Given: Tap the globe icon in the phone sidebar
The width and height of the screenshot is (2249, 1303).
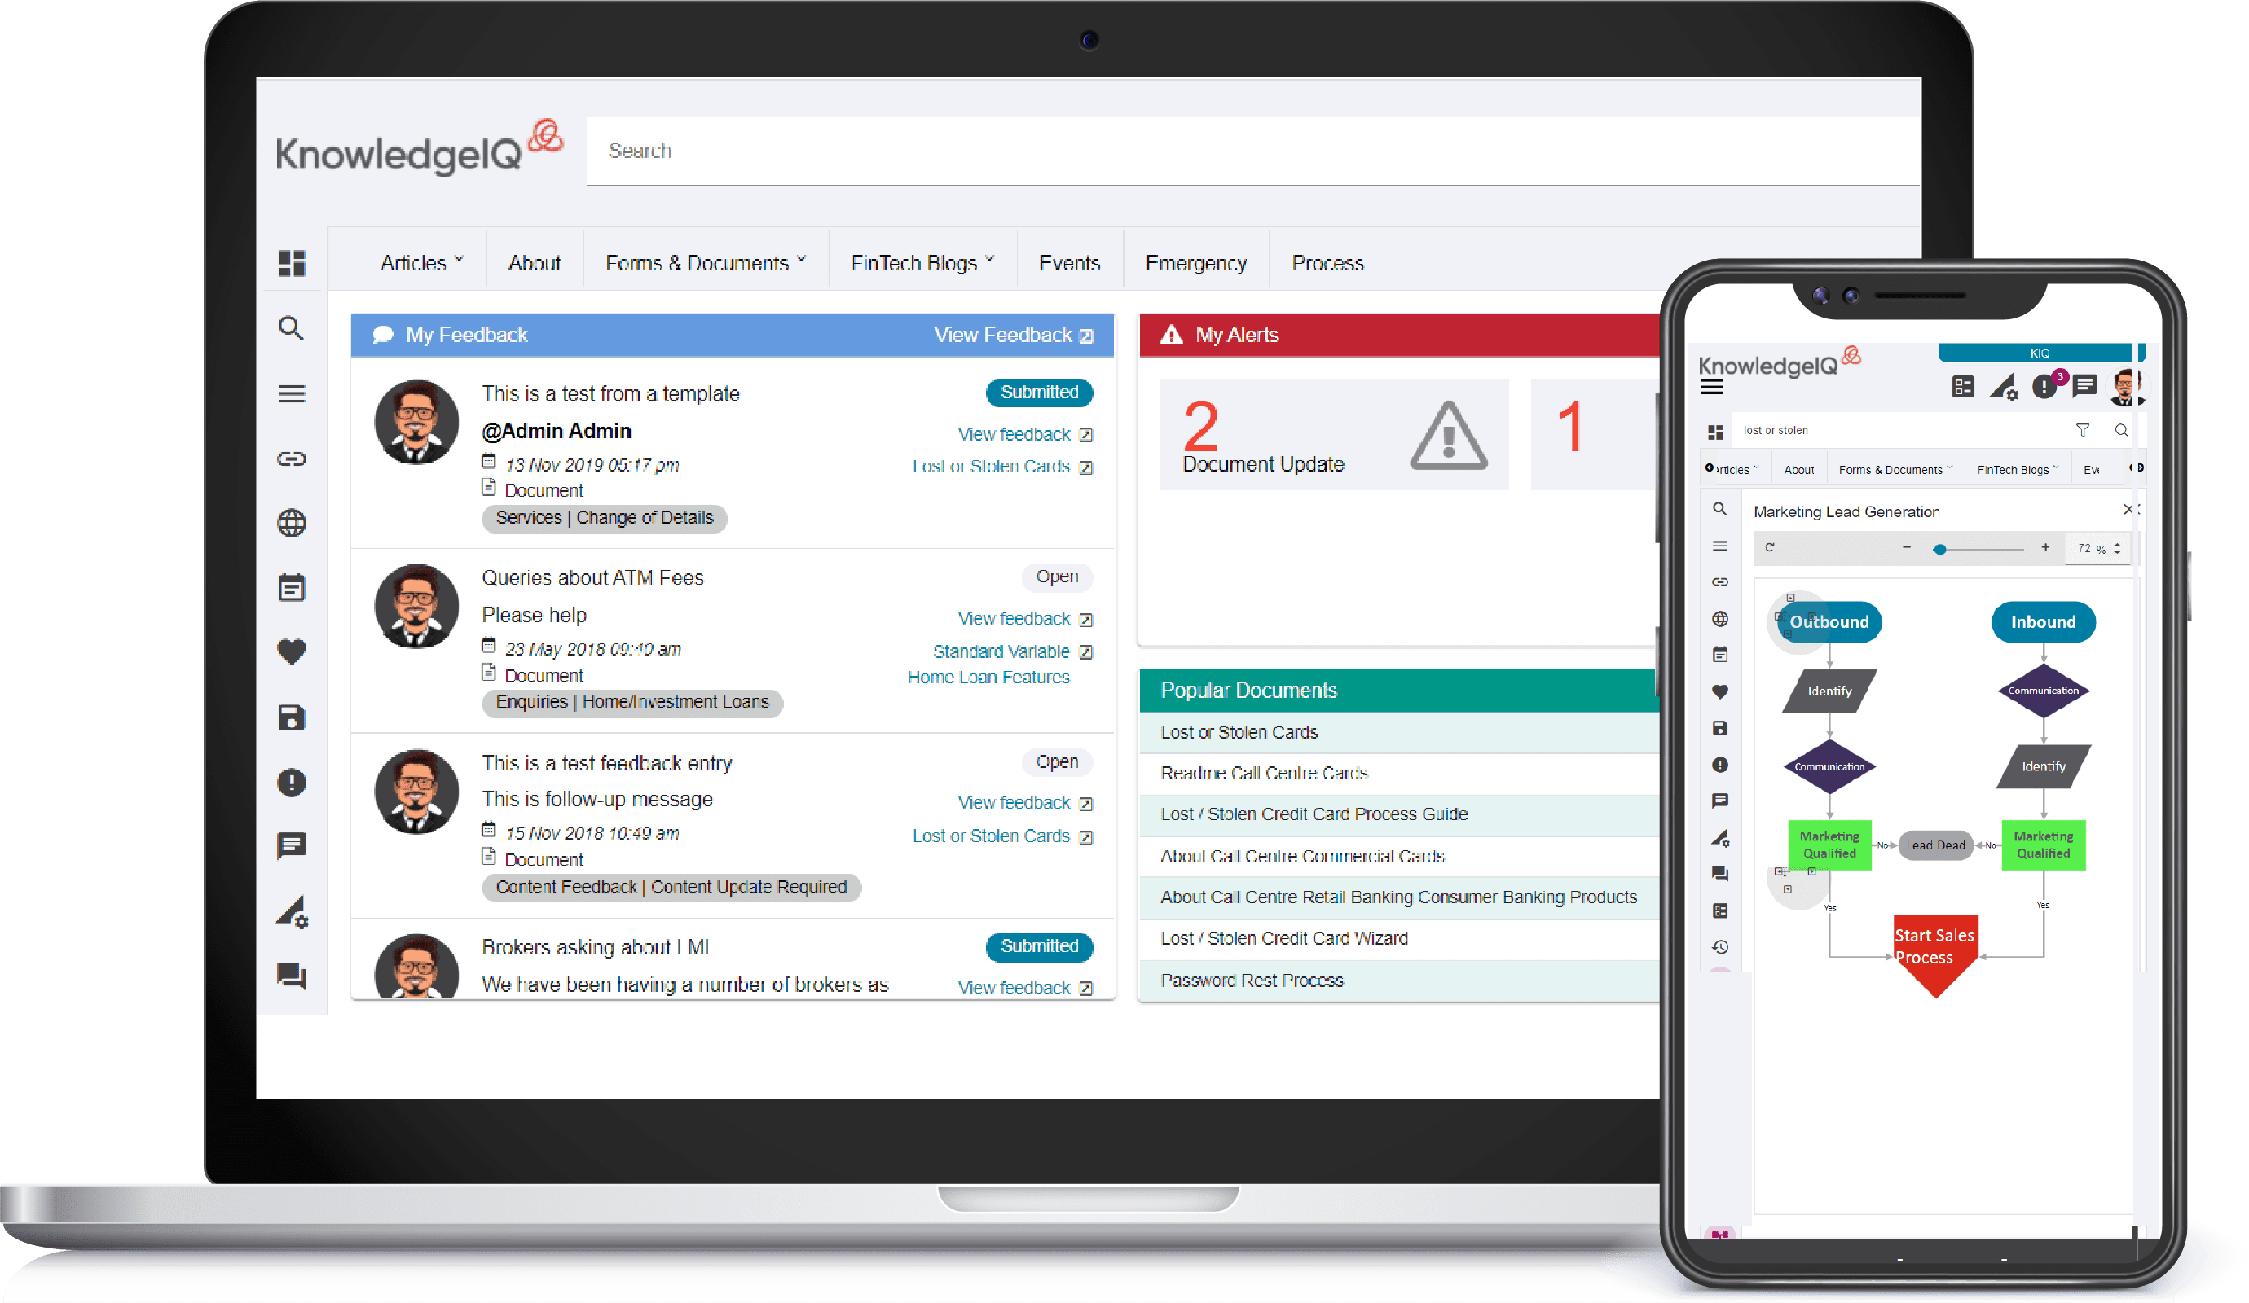Looking at the screenshot, I should coord(1721,620).
